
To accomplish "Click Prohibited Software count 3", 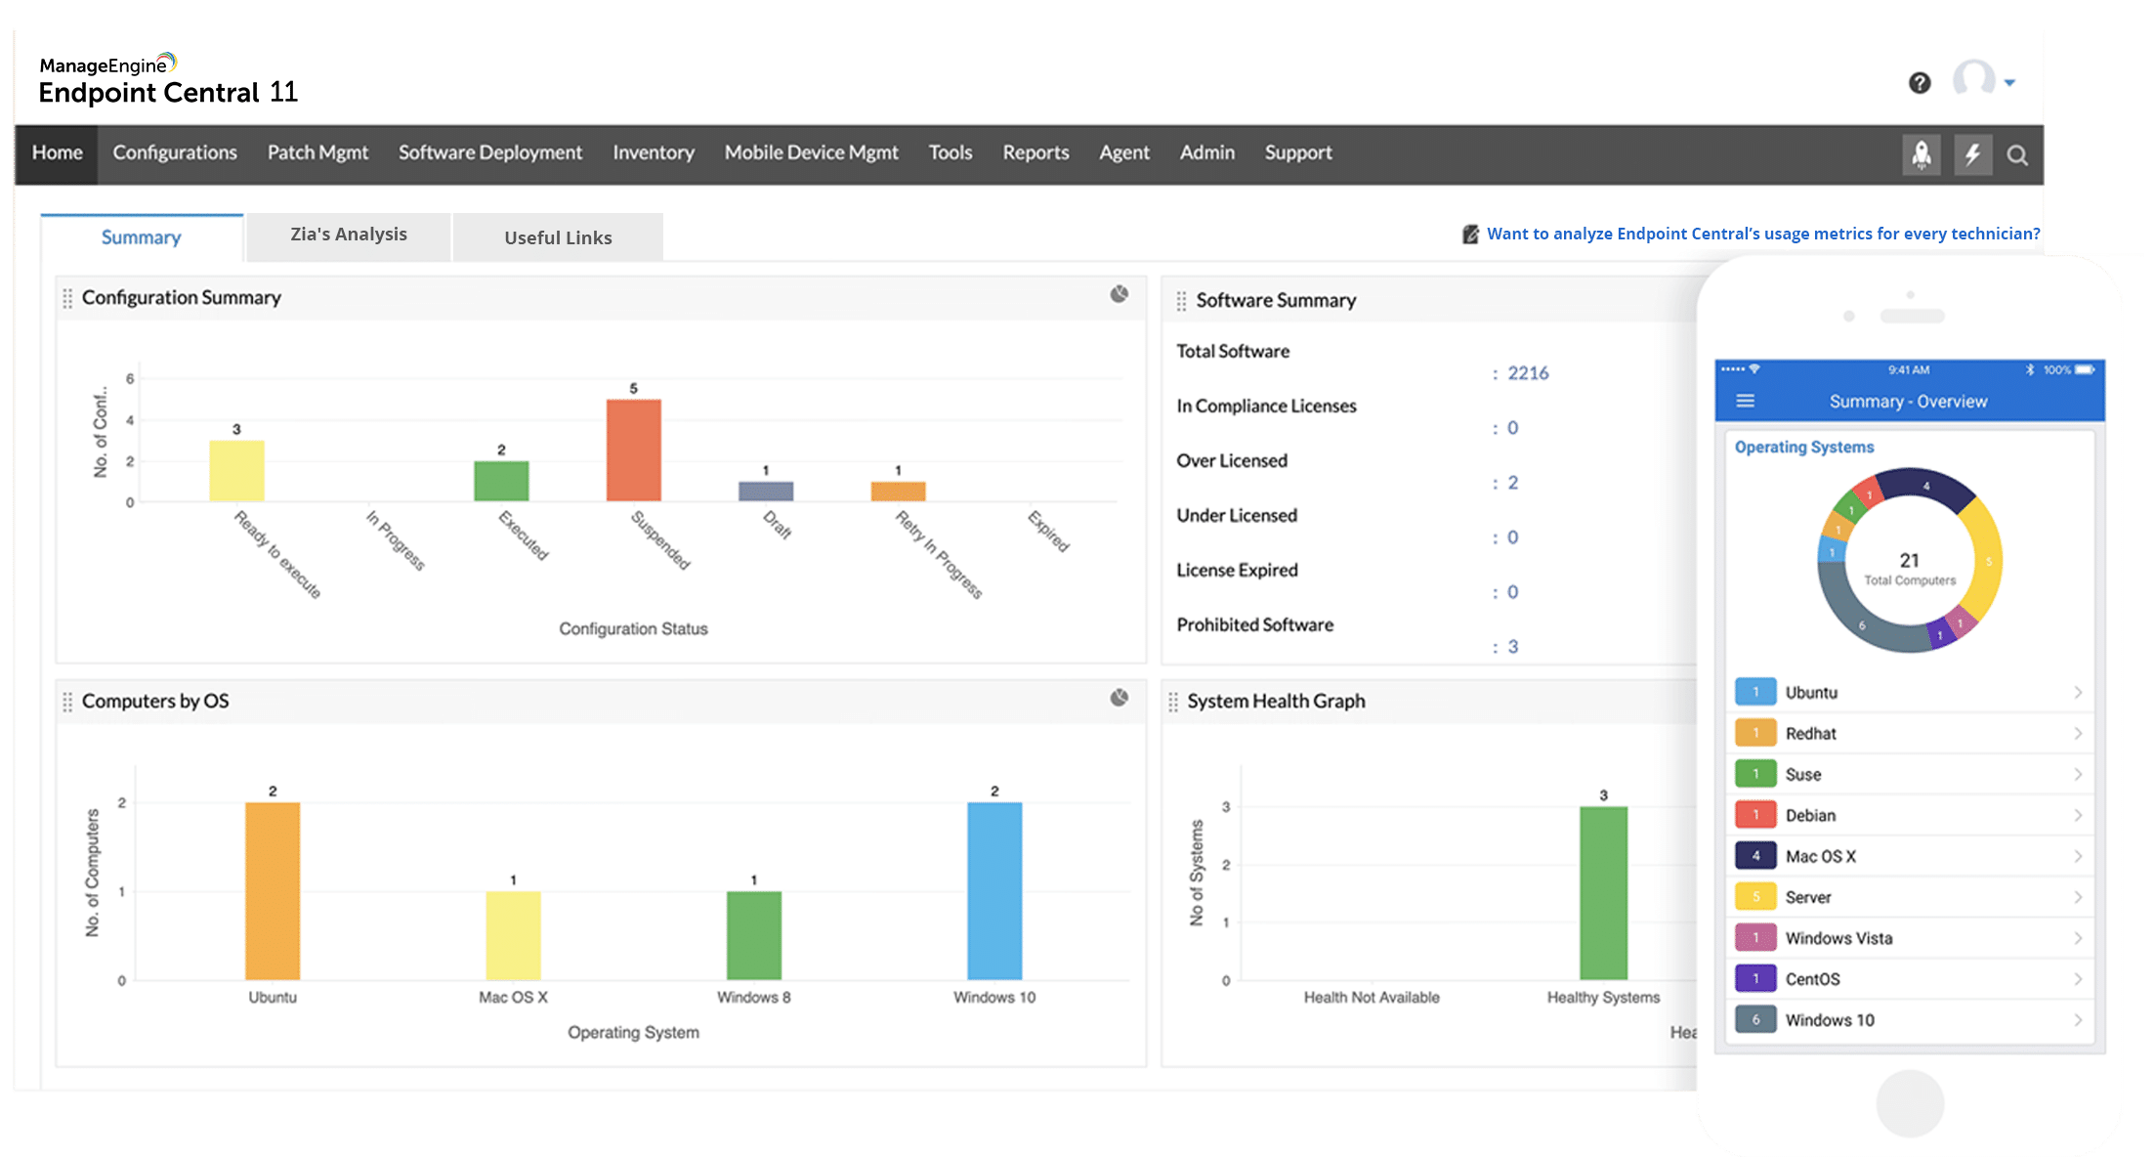I will (x=1513, y=647).
